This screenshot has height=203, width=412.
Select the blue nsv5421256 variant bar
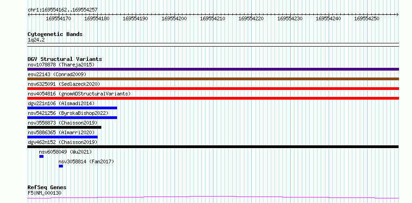pyautogui.click(x=72, y=118)
